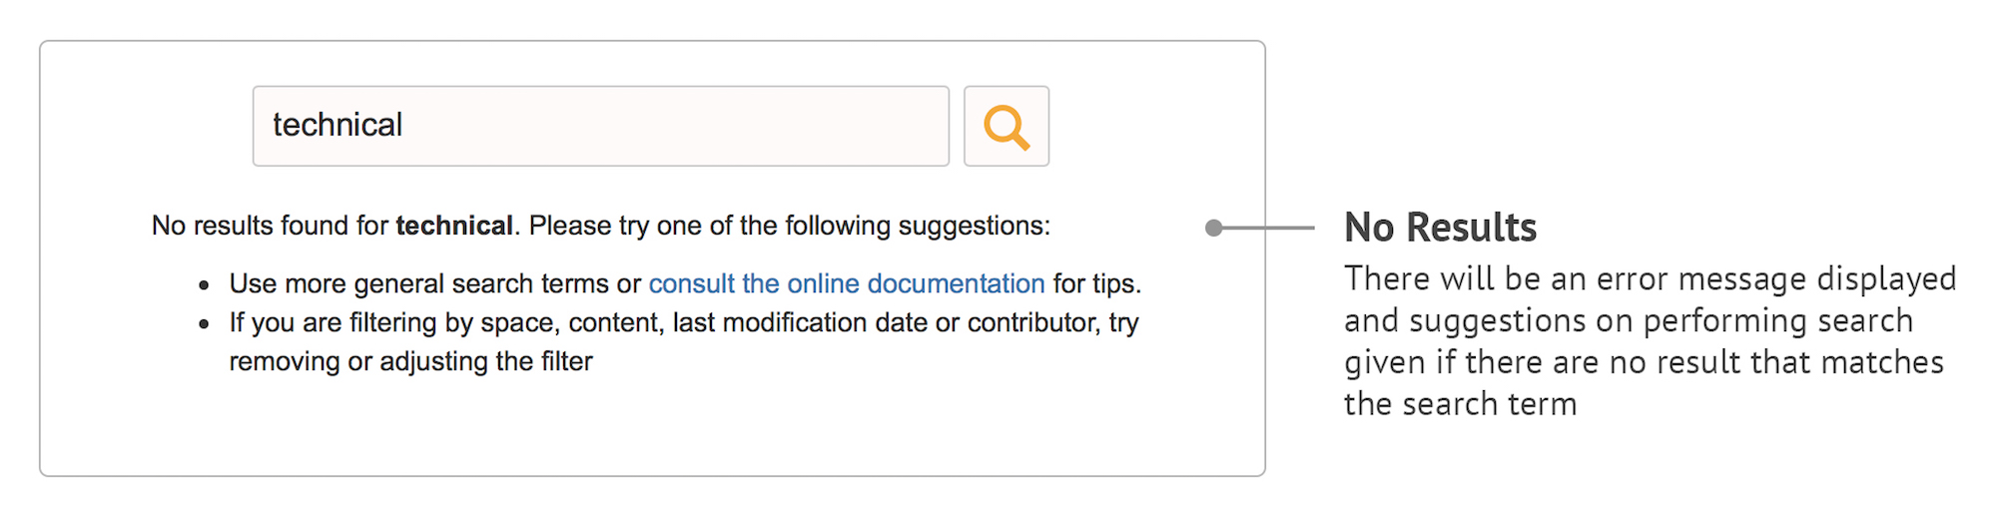Screen dimensions: 1997x515
Task: Click the word "technical" in the search box
Action: (x=337, y=126)
